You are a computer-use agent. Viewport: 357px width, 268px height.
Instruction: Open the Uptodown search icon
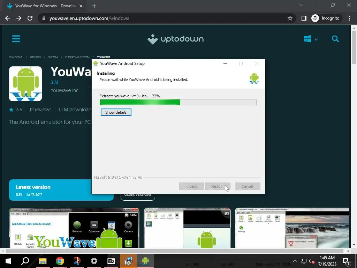[x=335, y=39]
